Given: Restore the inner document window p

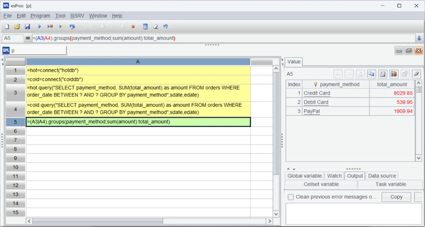Looking at the screenshot, I should click(409, 51).
